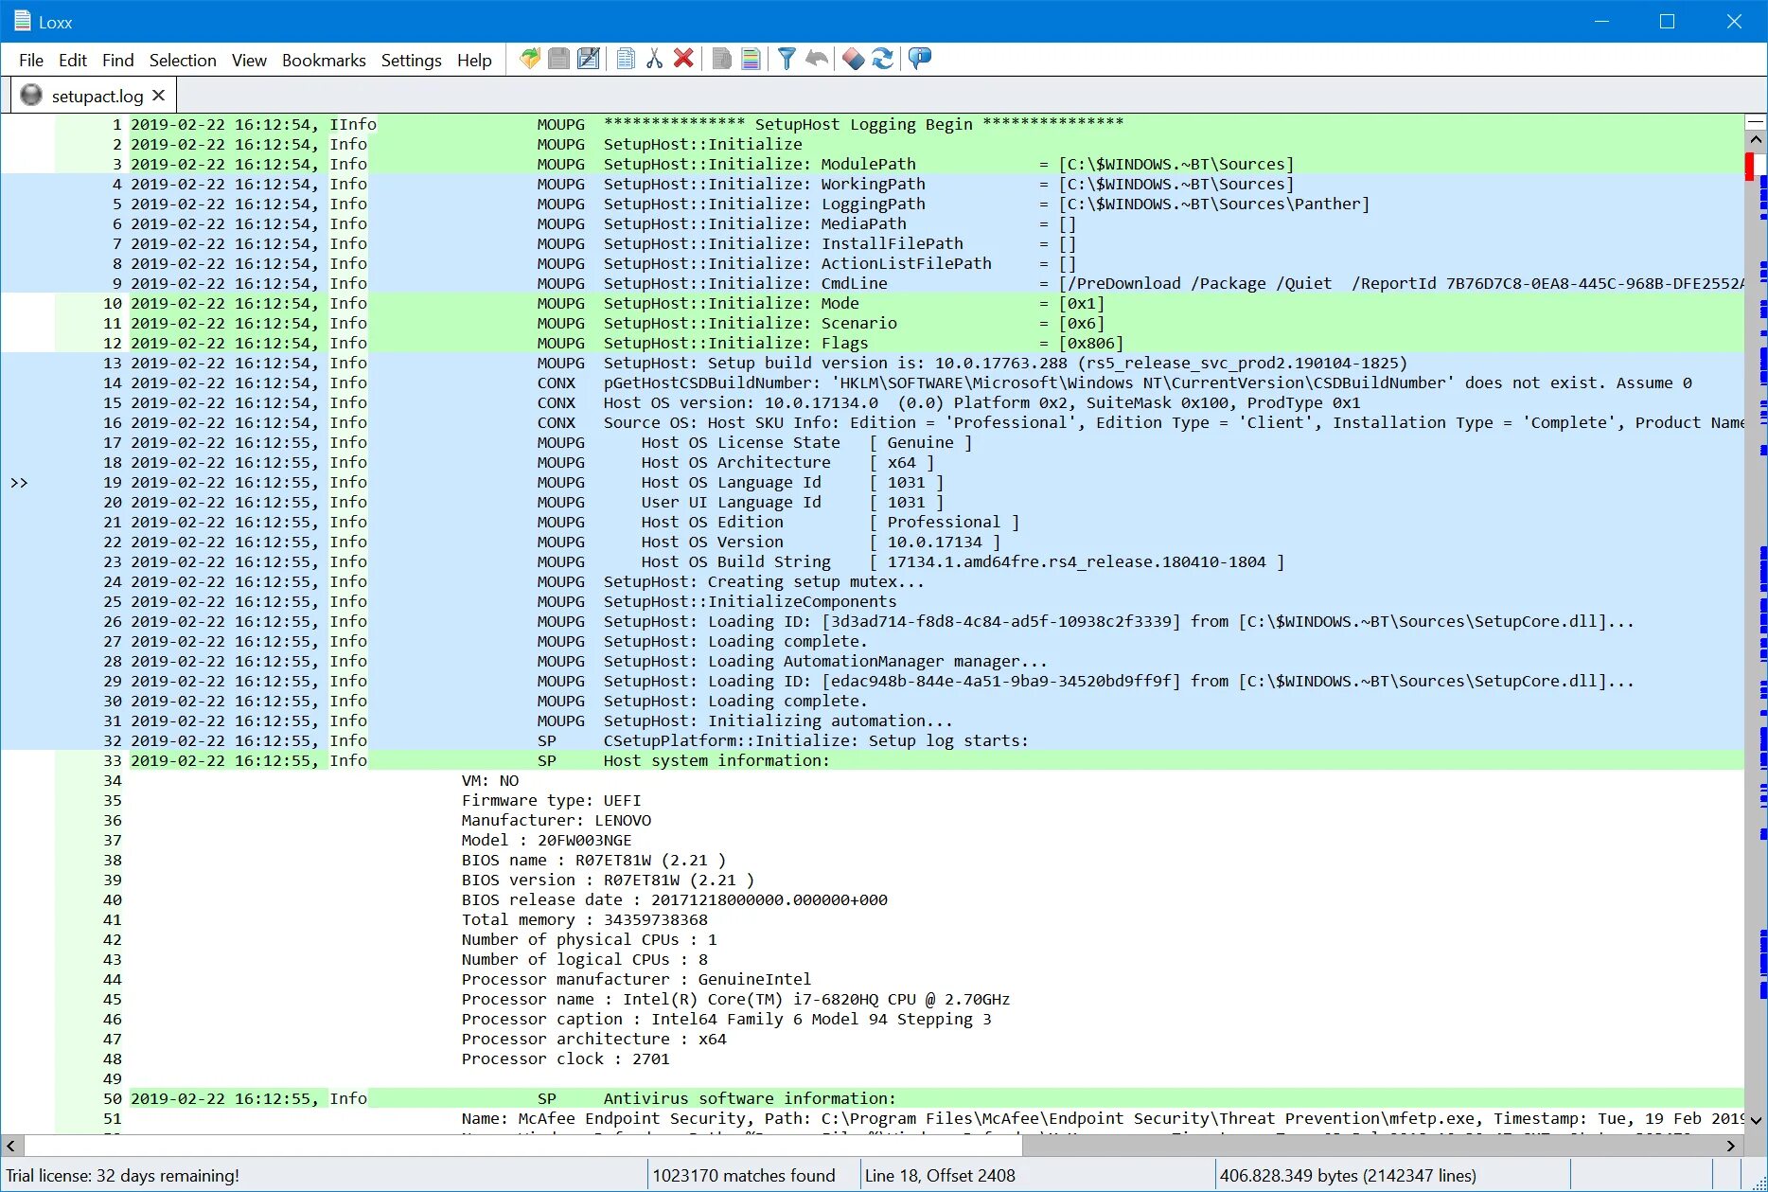This screenshot has height=1192, width=1768.
Task: Click 'Line 18, Offset 2408' in the status bar
Action: (x=940, y=1176)
